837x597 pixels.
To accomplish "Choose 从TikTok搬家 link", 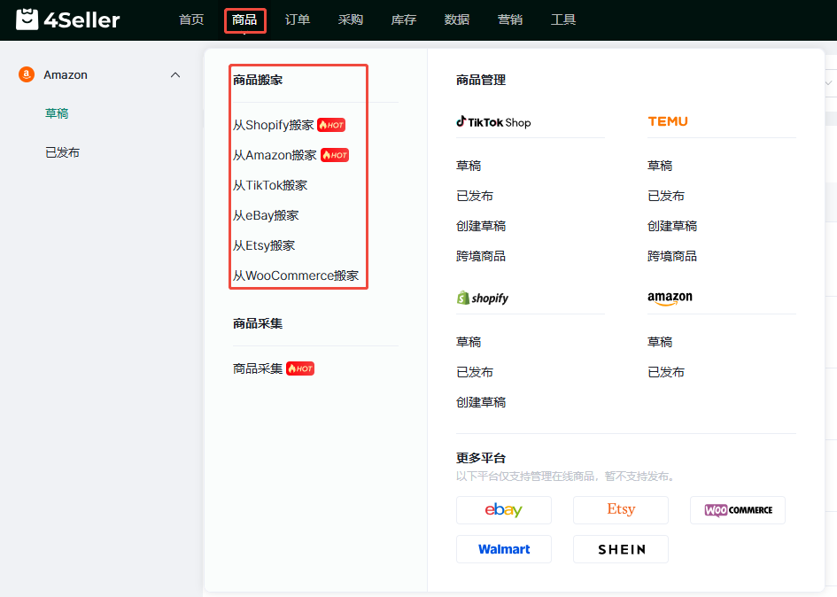I will pos(270,185).
